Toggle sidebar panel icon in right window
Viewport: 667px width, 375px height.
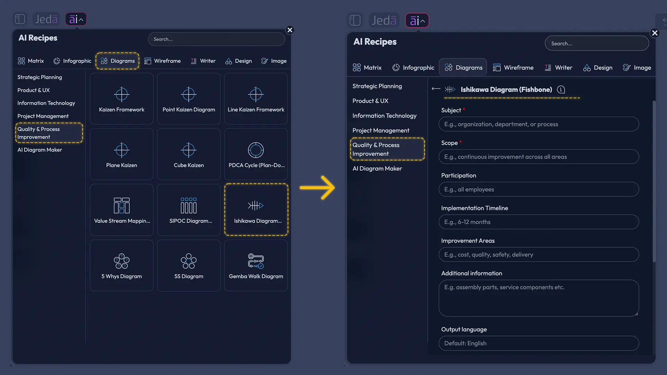[355, 20]
